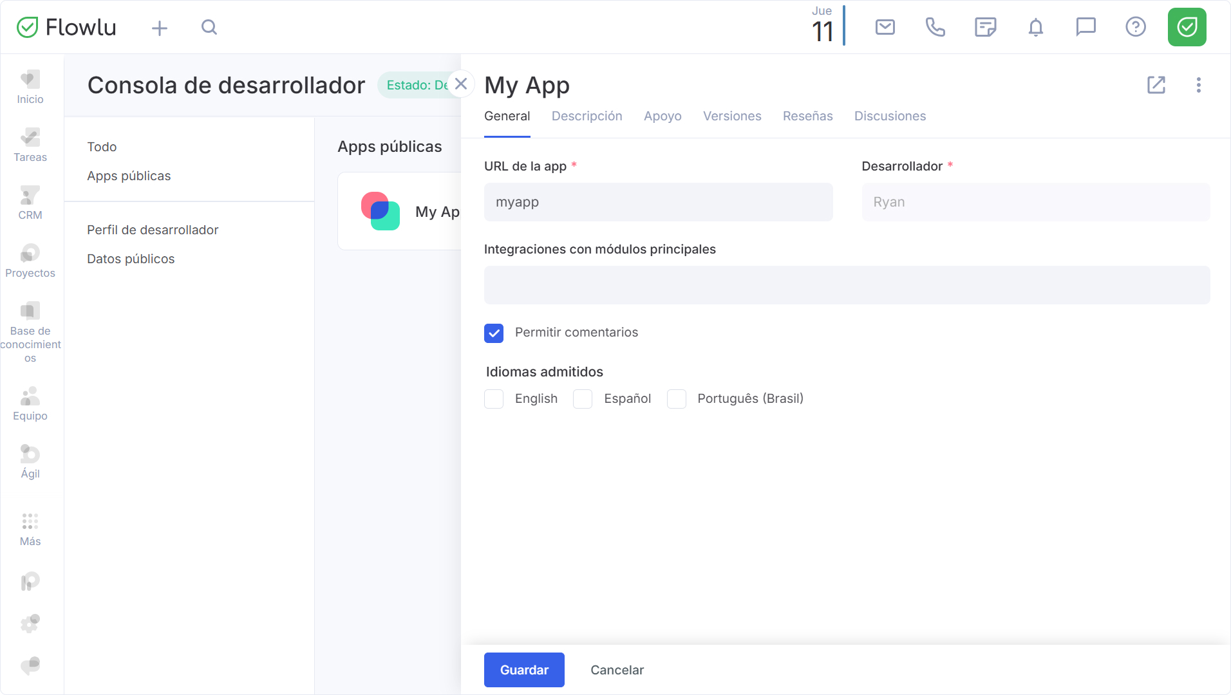Click the settings gear in sidebar

[30, 623]
